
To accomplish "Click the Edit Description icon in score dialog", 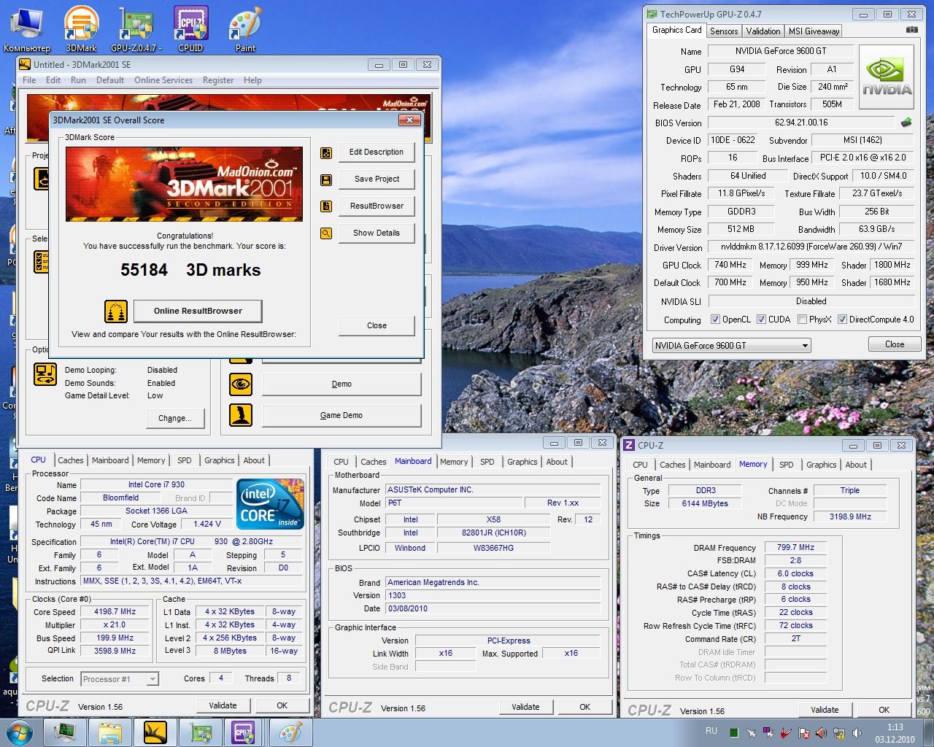I will point(326,152).
